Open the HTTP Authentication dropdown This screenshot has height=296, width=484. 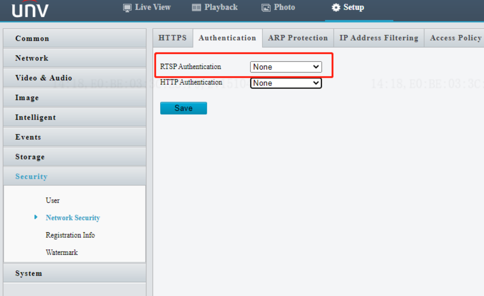285,83
